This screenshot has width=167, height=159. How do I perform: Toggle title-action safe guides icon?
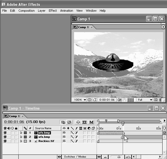pyautogui.click(x=90, y=100)
